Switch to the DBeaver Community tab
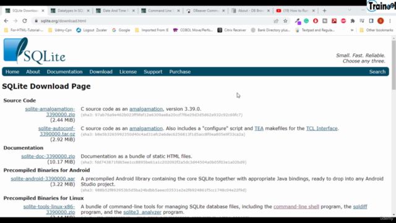The width and height of the screenshot is (396, 223). (x=205, y=11)
